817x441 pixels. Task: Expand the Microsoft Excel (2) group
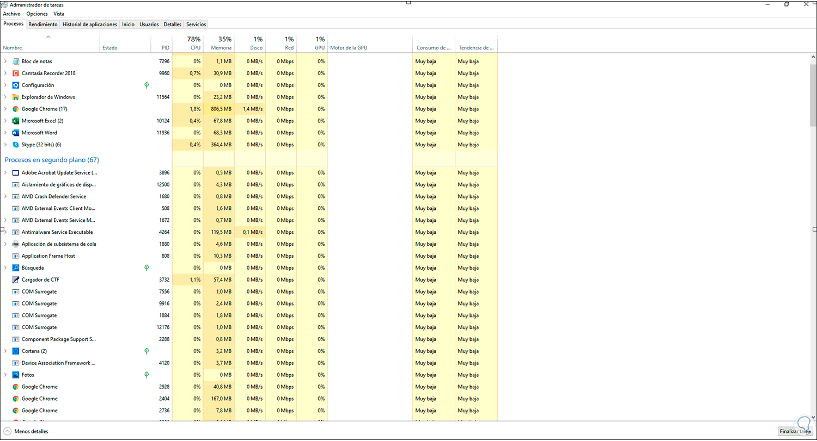[x=5, y=121]
